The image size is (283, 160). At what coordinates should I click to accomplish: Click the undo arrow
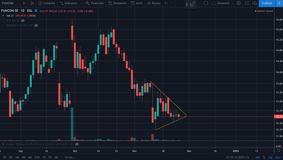(166, 3)
